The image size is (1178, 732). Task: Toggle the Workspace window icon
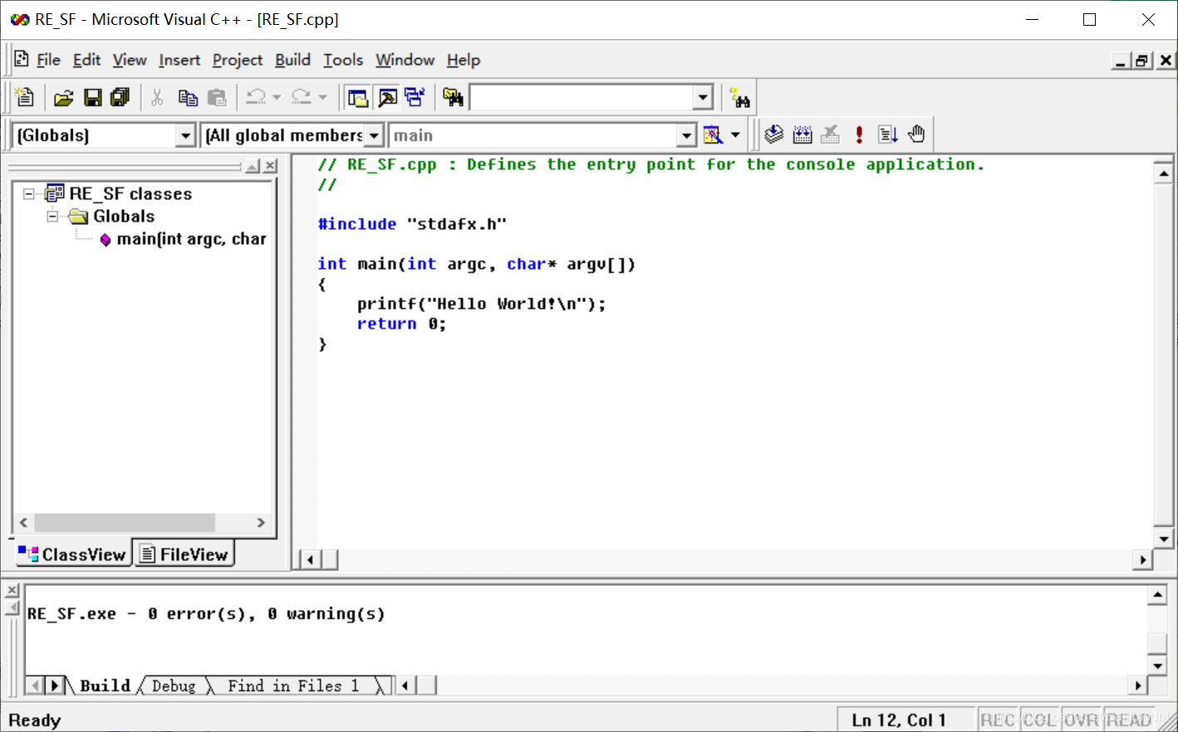pyautogui.click(x=358, y=98)
